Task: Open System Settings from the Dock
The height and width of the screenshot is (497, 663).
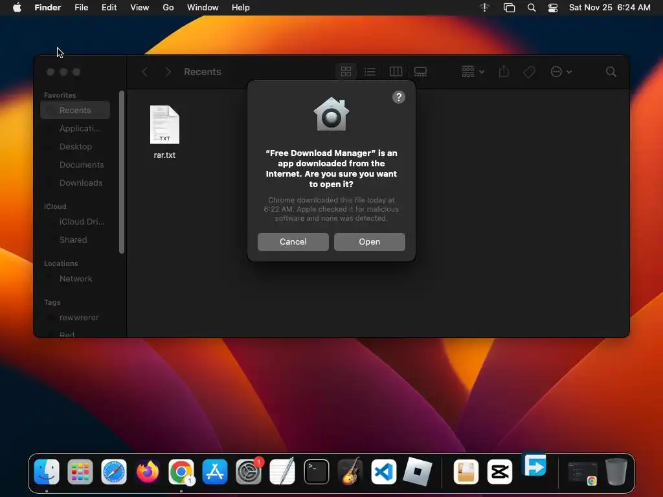Action: click(249, 471)
